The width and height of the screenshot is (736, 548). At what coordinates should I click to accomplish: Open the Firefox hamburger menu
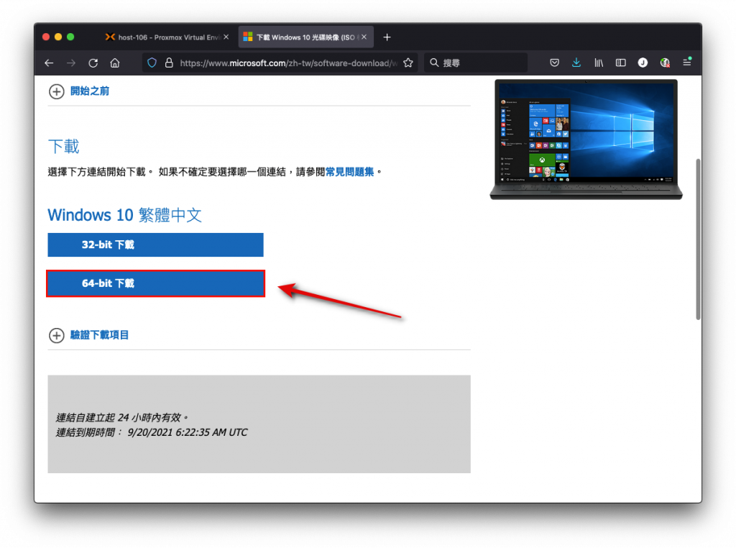[x=686, y=63]
